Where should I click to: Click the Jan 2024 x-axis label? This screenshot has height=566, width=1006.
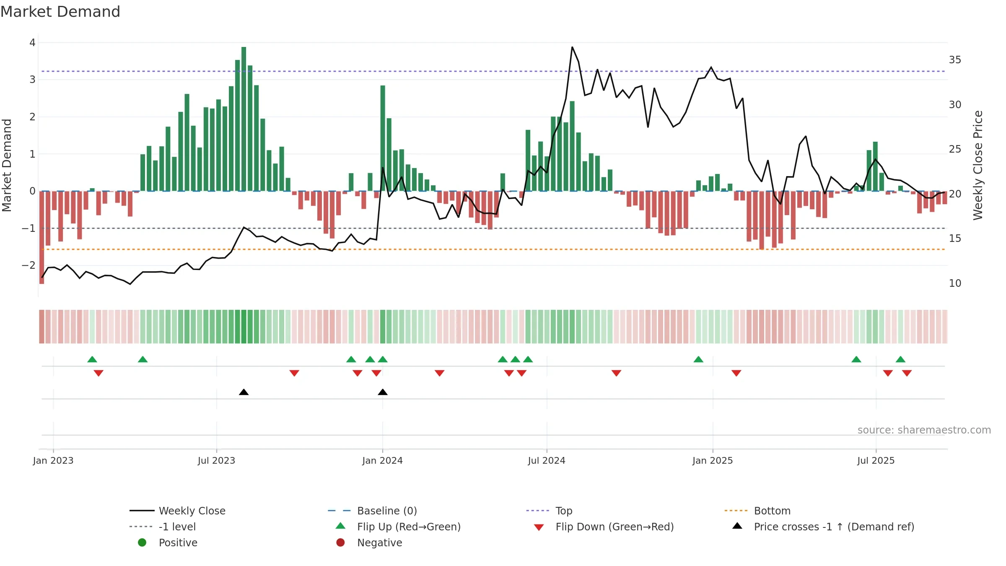[x=383, y=461]
